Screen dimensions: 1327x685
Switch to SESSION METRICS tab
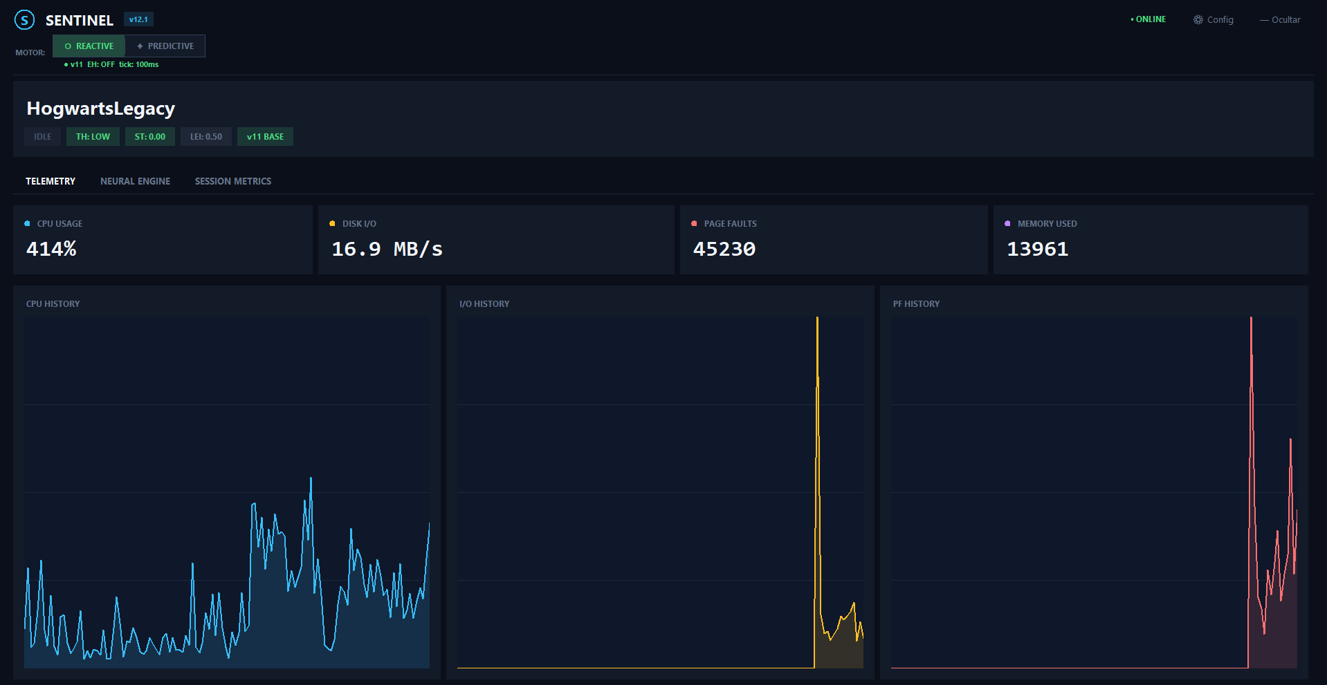point(232,181)
